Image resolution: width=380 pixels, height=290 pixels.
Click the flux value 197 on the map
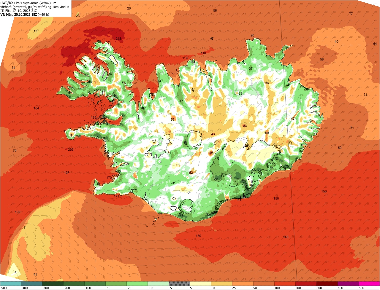66,173
